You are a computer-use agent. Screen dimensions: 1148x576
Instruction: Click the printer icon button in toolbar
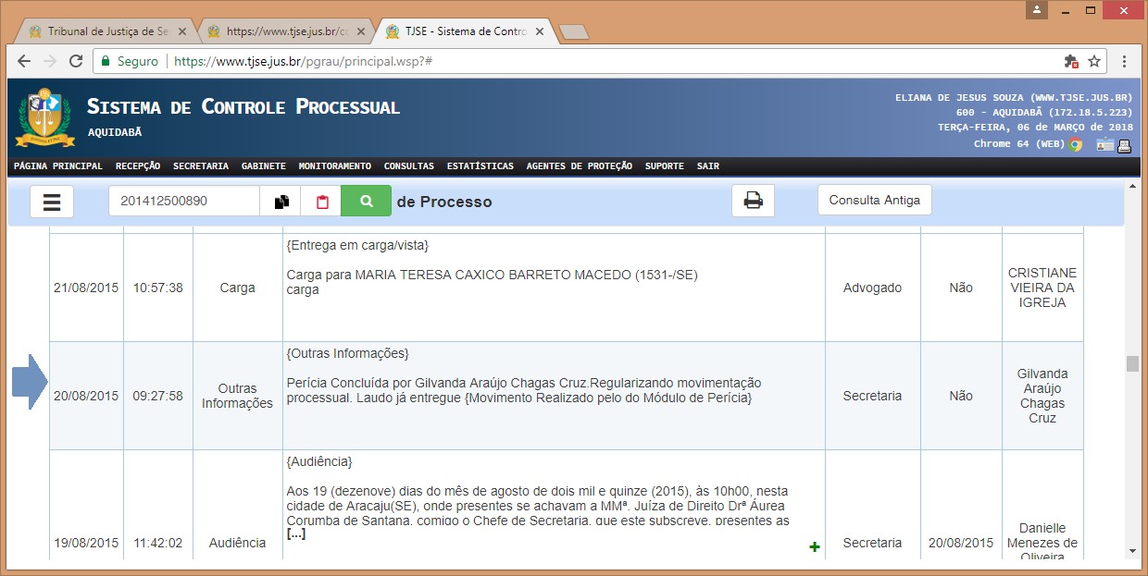pos(753,202)
